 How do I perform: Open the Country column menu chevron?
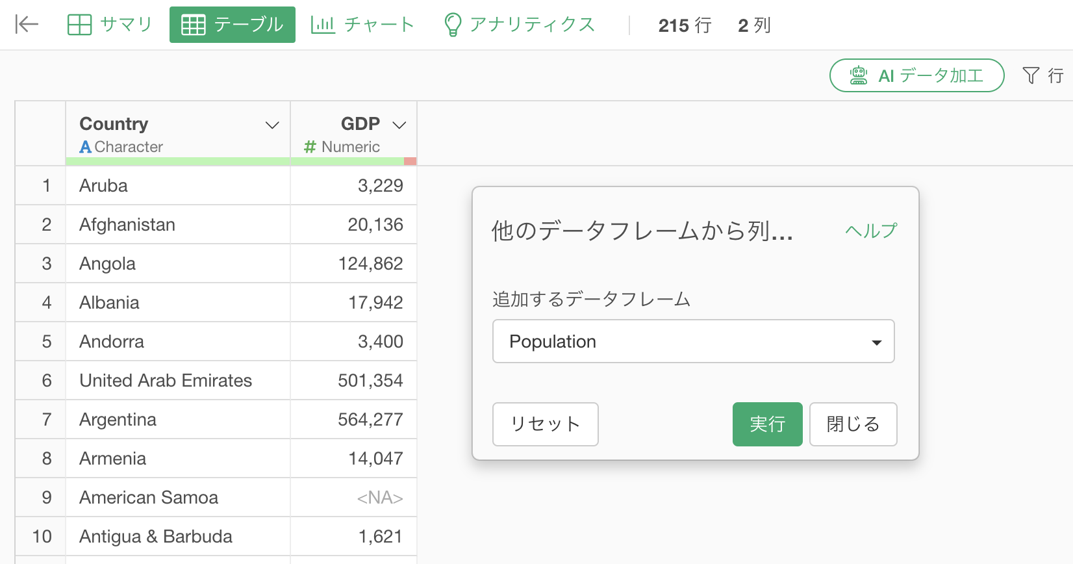coord(272,125)
